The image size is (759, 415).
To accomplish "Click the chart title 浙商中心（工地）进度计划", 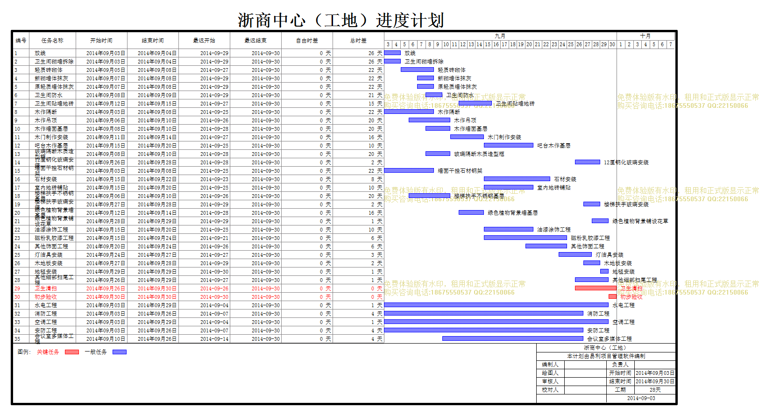I will (340, 20).
